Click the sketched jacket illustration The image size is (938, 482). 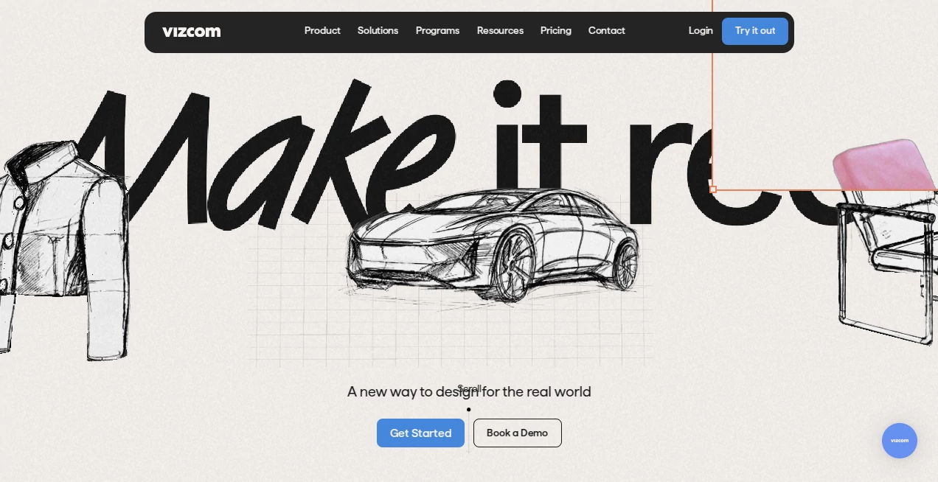point(64,251)
